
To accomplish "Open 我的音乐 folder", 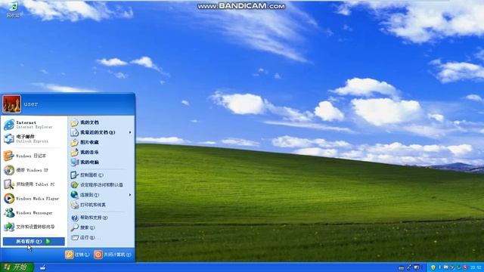I will pyautogui.click(x=101, y=152).
